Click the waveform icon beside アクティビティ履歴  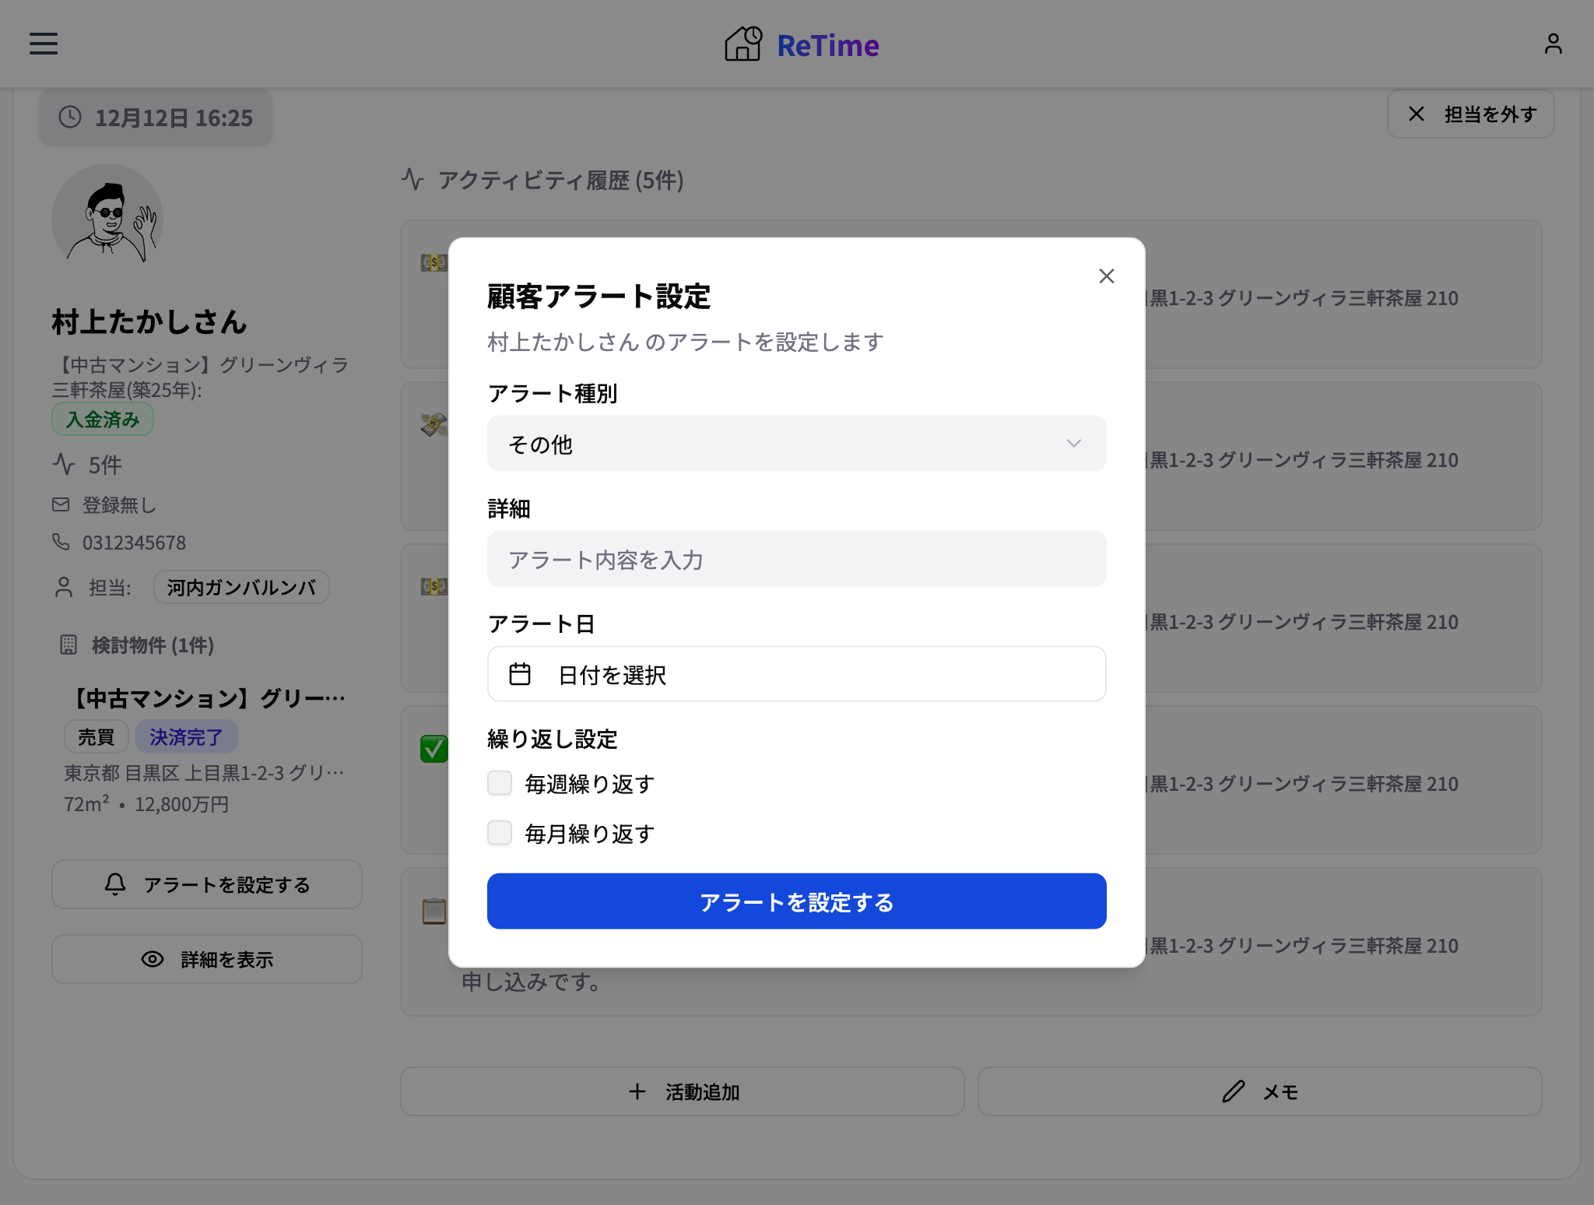(x=413, y=179)
